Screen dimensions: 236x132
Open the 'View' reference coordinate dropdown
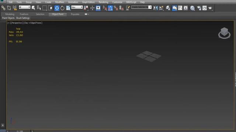[77, 7]
